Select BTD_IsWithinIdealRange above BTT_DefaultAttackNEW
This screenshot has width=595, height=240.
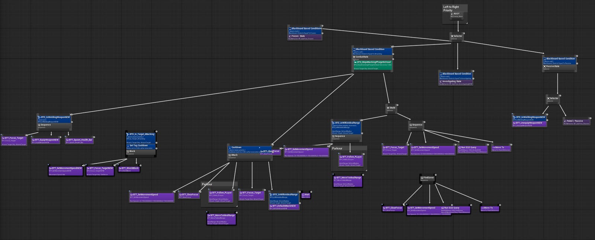point(284,198)
